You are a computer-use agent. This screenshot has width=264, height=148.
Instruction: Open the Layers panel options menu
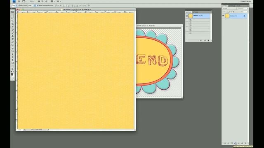tap(247, 6)
